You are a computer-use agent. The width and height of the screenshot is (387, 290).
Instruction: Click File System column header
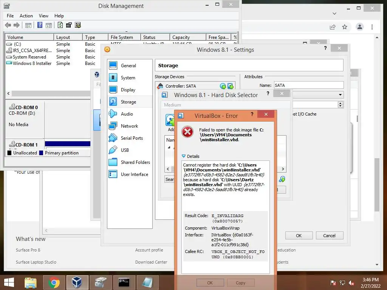coord(124,37)
